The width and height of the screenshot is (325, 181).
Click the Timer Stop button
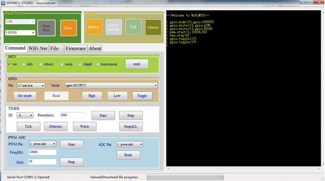(x=130, y=116)
